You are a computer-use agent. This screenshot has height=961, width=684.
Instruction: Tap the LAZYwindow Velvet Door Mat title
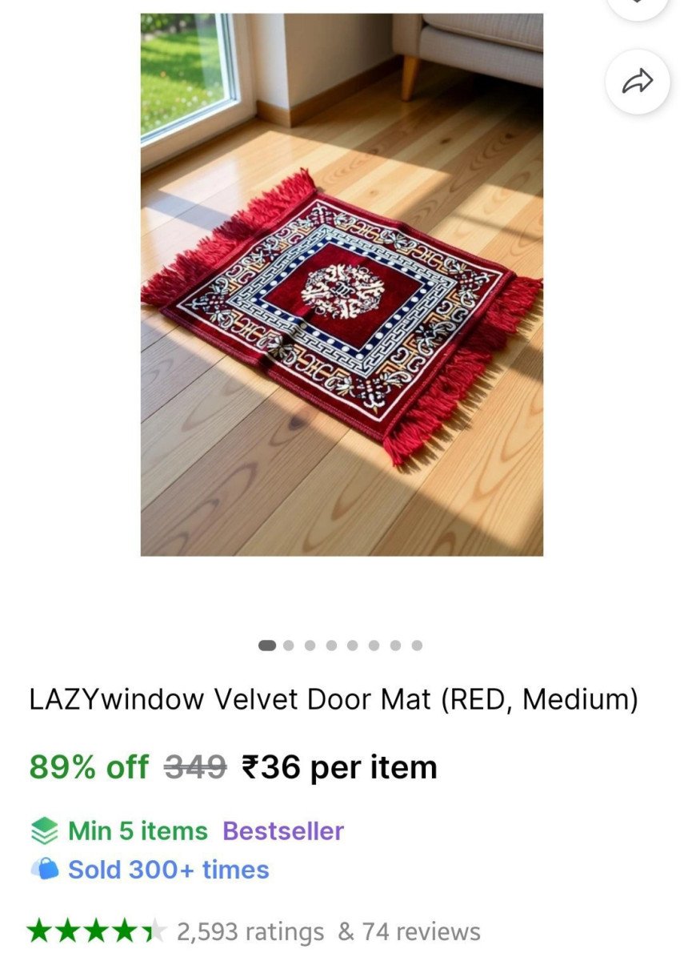[x=334, y=700]
